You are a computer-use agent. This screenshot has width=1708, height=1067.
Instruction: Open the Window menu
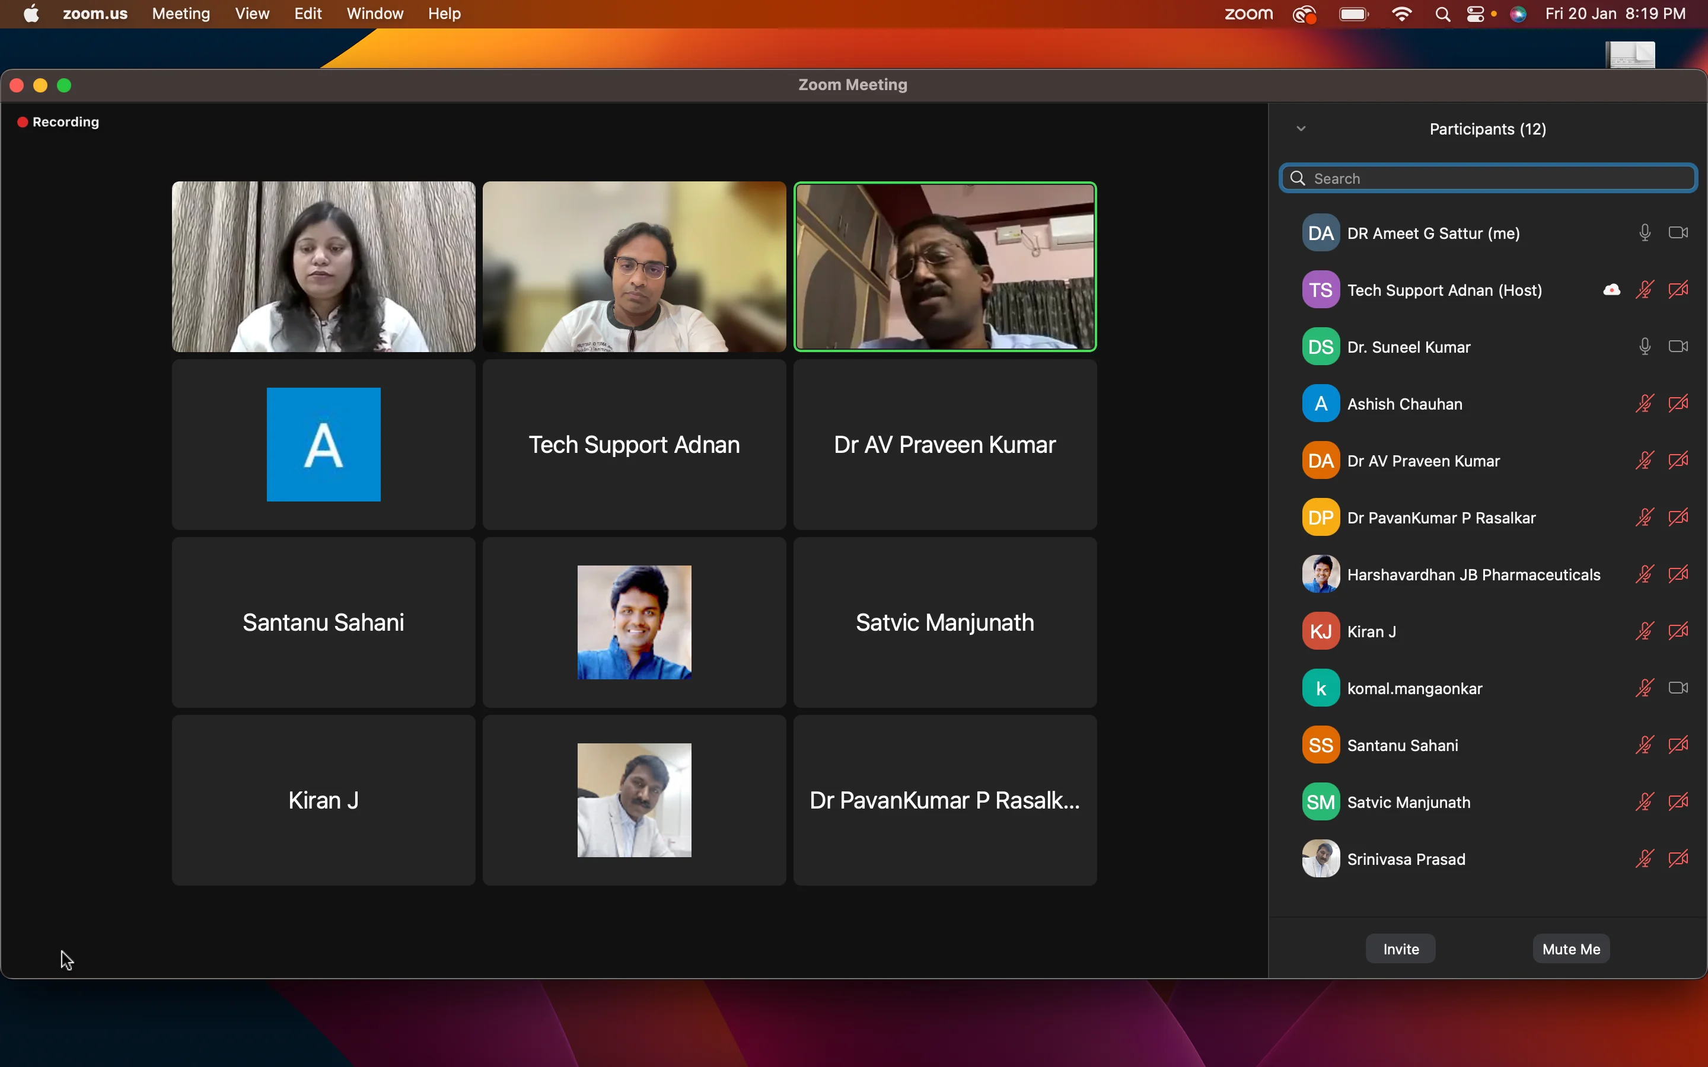click(375, 14)
